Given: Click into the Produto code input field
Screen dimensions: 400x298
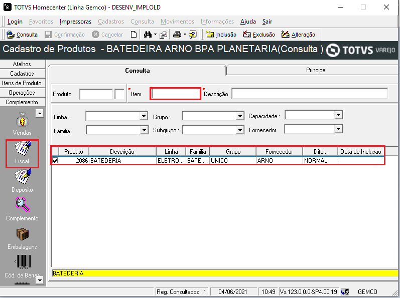Looking at the screenshot, I should 96,94.
